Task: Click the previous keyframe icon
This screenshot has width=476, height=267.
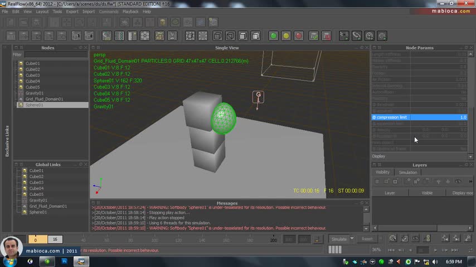Action: point(445,239)
